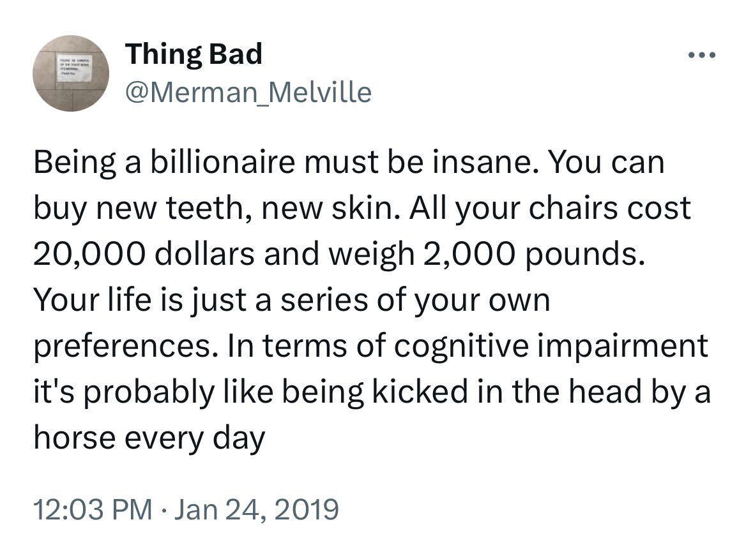
Task: Click the @Merman_Melville handle
Action: [248, 93]
